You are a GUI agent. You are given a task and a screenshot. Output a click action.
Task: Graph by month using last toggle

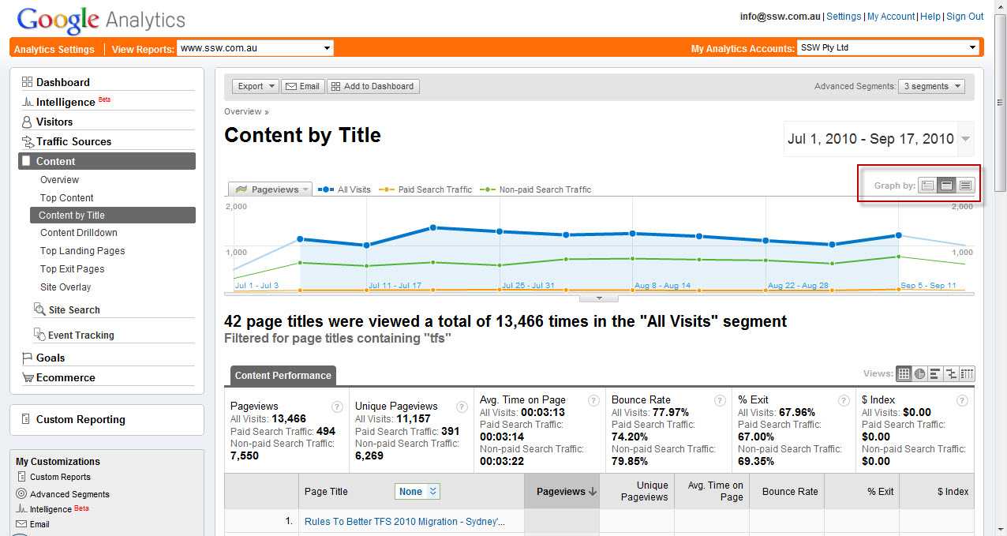click(x=966, y=186)
